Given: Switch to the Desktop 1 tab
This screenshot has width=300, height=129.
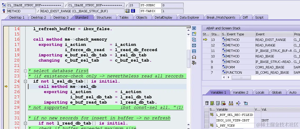Looking at the screenshot, I should [x=17, y=17].
